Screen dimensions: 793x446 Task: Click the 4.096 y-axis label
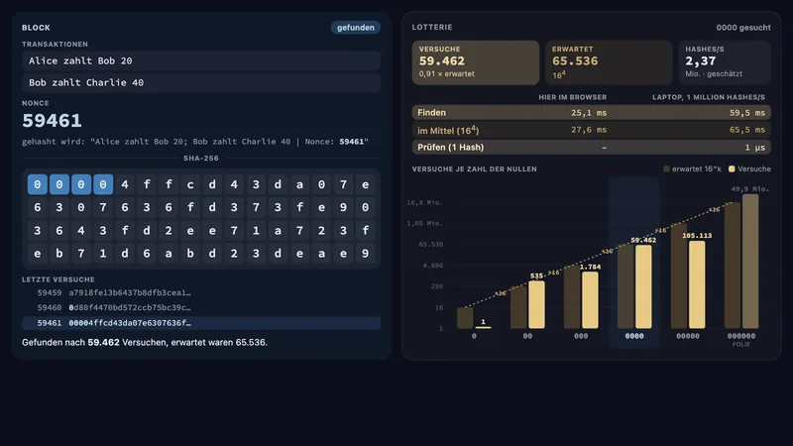pyautogui.click(x=433, y=266)
